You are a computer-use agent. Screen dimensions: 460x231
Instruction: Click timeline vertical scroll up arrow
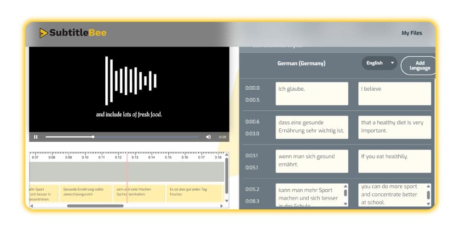point(226,154)
